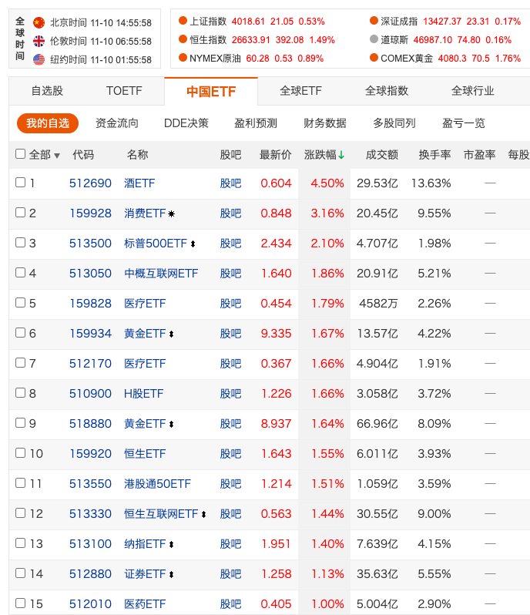The image size is (530, 615).
Task: Click the marker icon next to 恒生互联网ETF
Action: (x=203, y=514)
